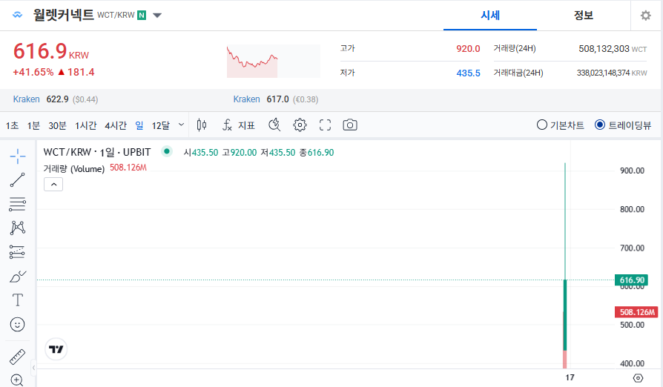The height and width of the screenshot is (387, 663).
Task: Change candlestick chart style
Action: [202, 125]
